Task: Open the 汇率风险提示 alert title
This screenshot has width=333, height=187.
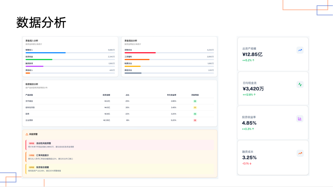Action: [x=43, y=155]
